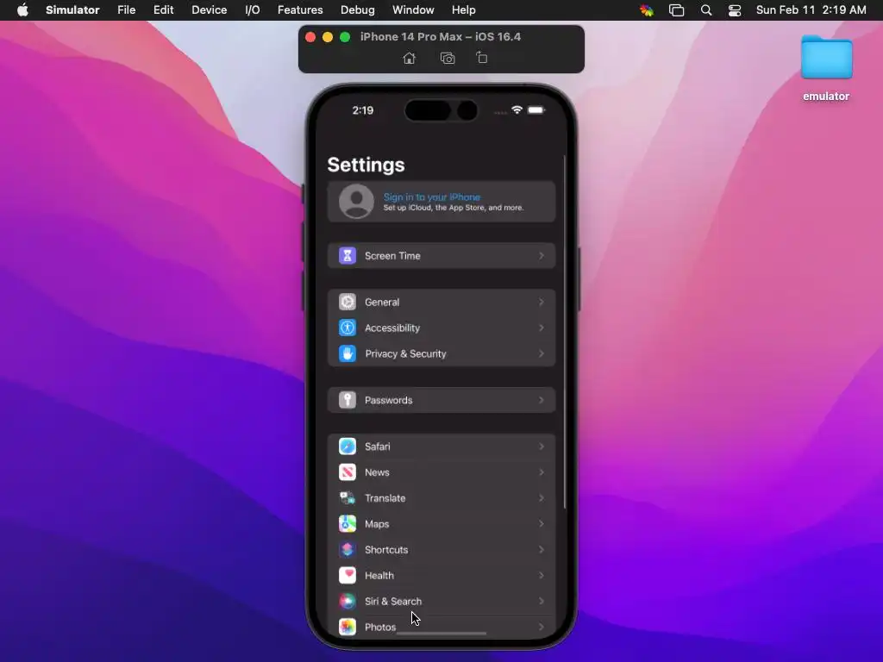883x662 pixels.
Task: Open the Safari settings label
Action: (378, 447)
